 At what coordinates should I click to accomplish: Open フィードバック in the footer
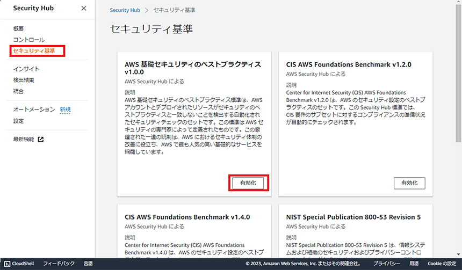tap(59, 264)
